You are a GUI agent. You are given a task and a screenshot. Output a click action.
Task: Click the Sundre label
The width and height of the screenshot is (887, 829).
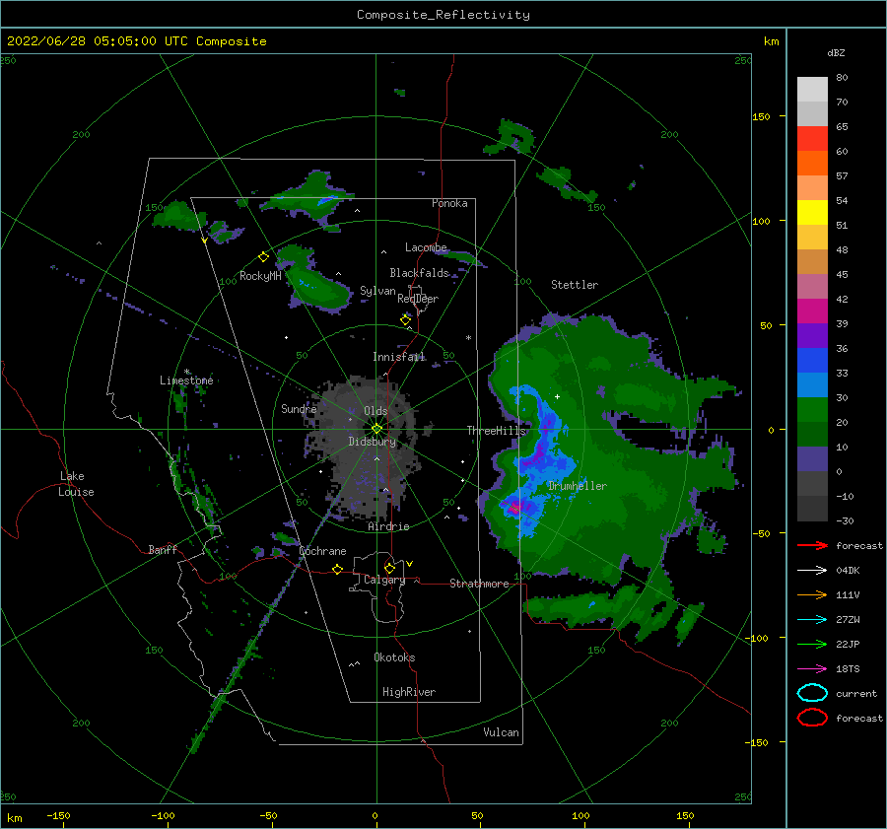(299, 408)
